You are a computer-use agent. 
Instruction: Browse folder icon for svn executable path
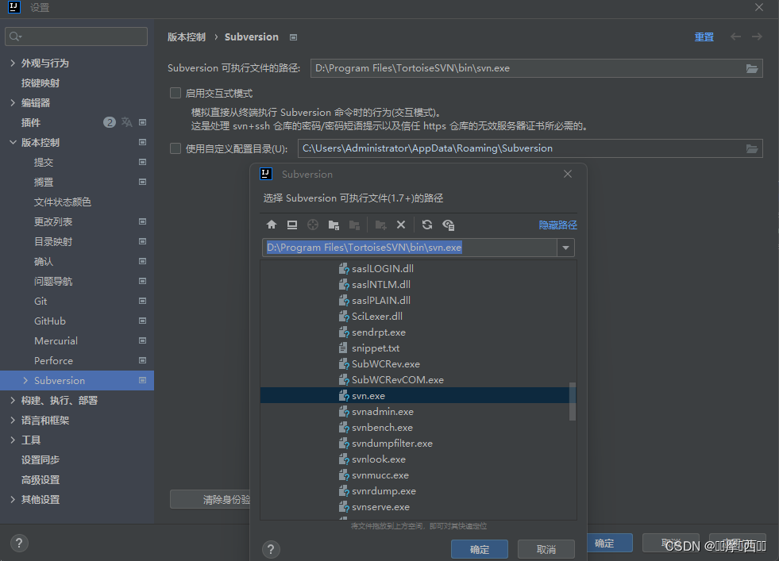pyautogui.click(x=752, y=68)
